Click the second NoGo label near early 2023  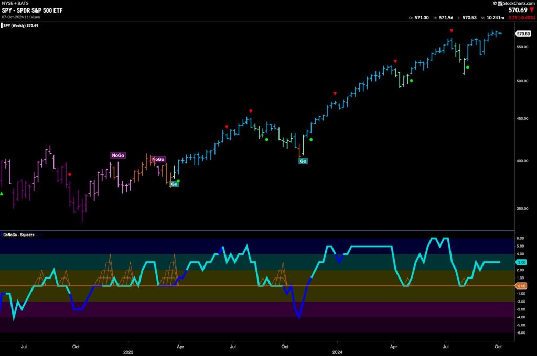pos(158,159)
